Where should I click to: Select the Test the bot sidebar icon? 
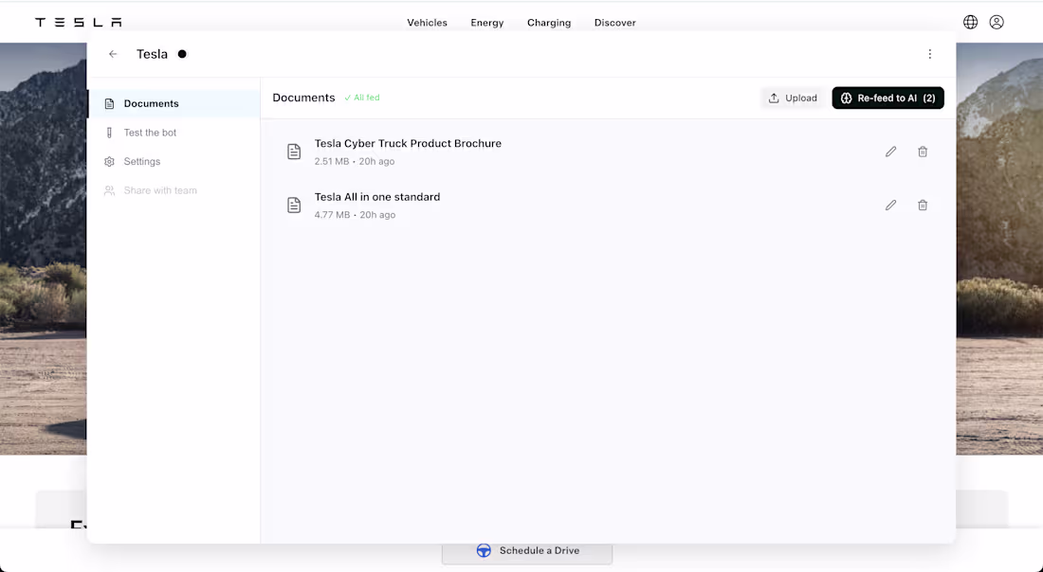pyautogui.click(x=108, y=133)
